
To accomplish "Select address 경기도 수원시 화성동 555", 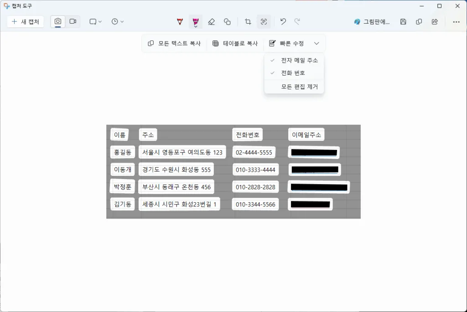I will tap(176, 169).
